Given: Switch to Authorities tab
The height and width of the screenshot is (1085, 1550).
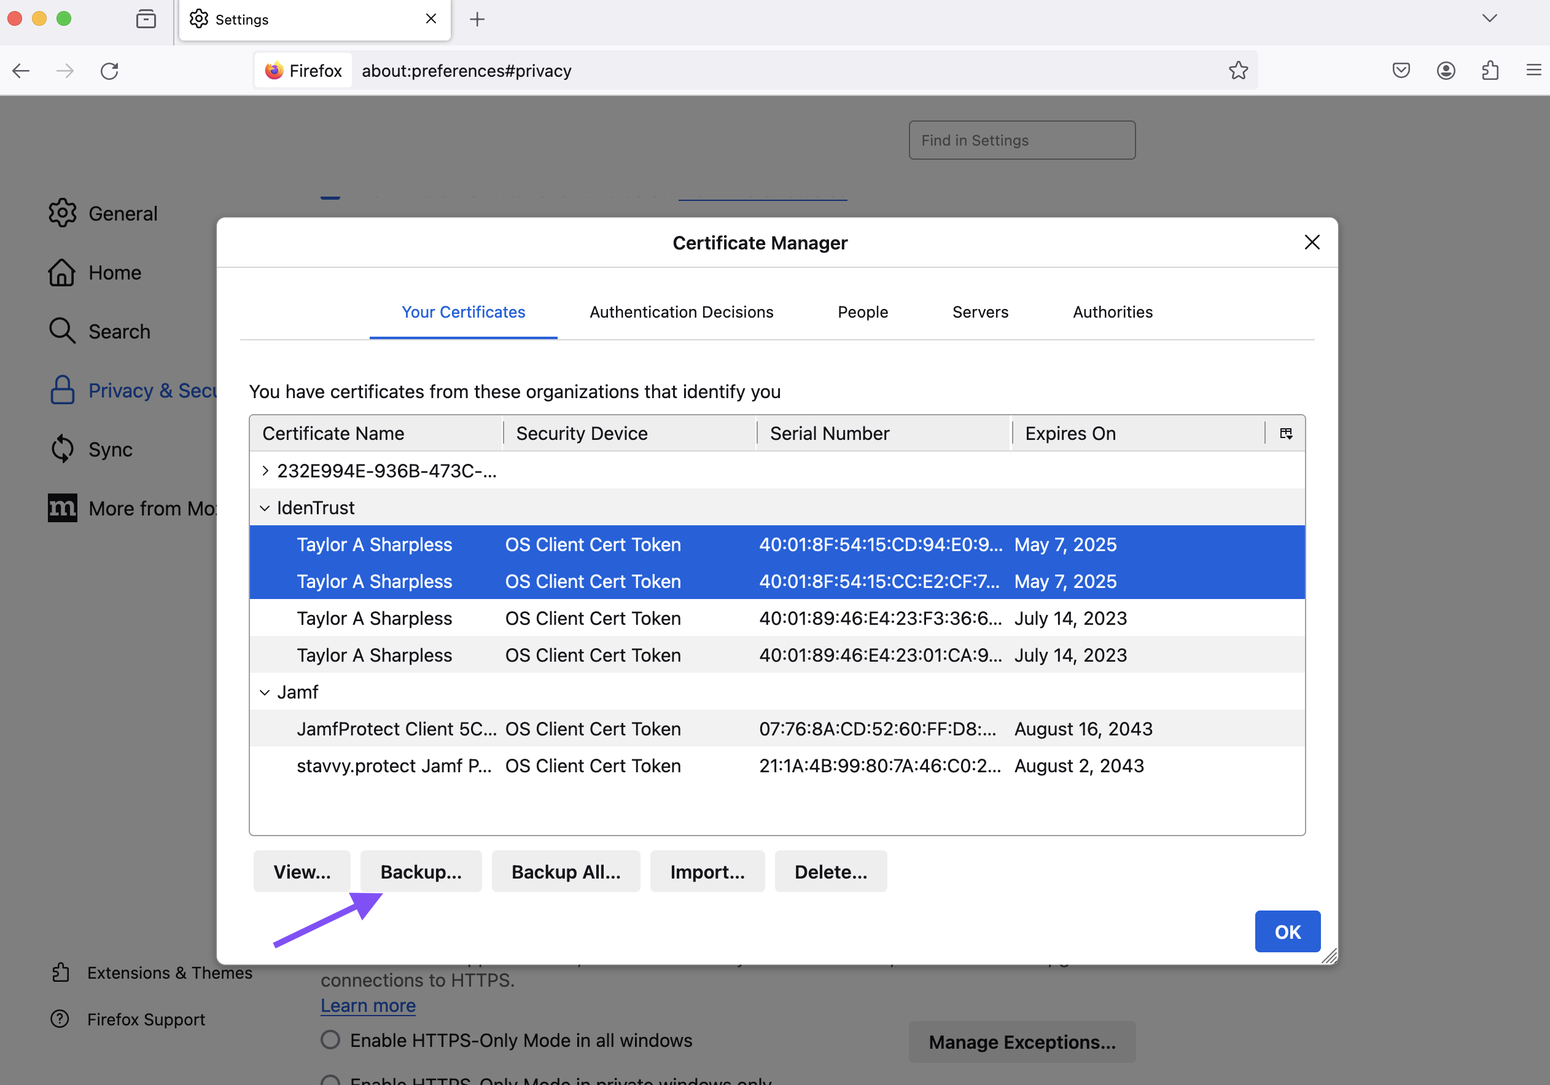Looking at the screenshot, I should coord(1113,312).
